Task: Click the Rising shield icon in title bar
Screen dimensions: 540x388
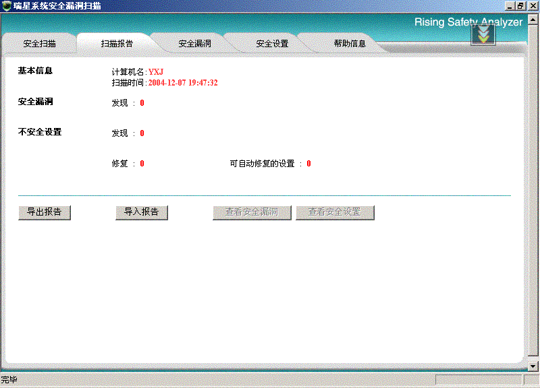Action: 6,5
